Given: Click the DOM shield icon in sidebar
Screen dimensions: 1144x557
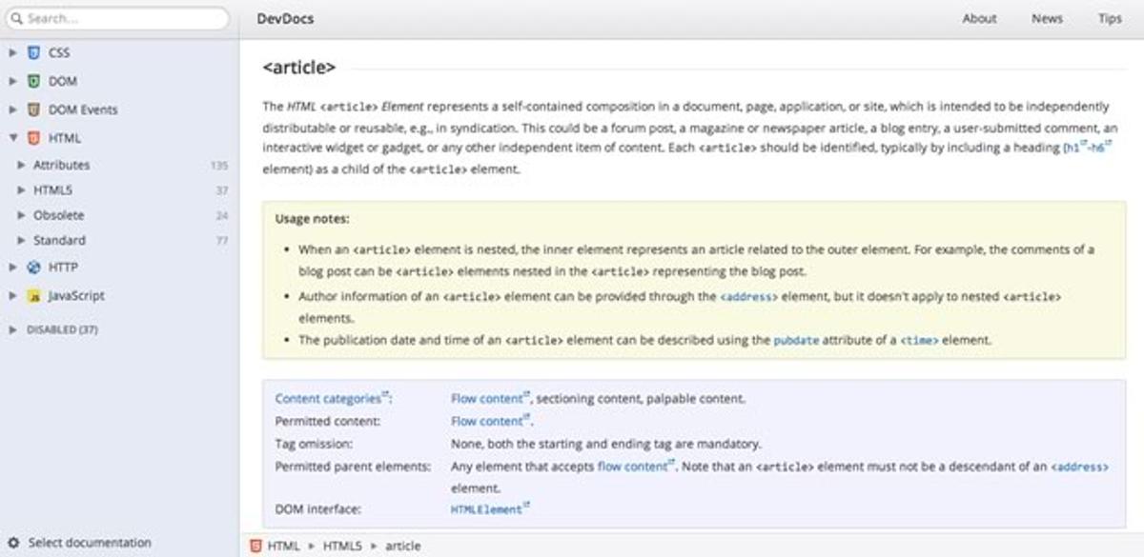Looking at the screenshot, I should click(34, 82).
